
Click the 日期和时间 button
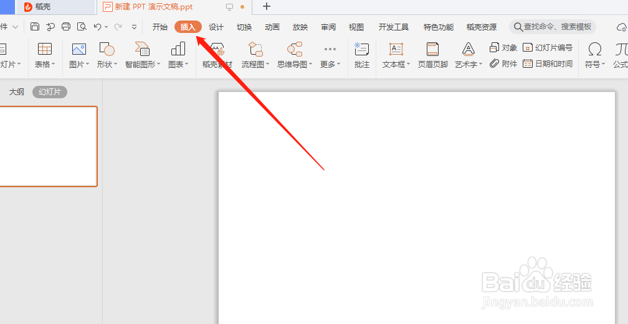coord(548,63)
